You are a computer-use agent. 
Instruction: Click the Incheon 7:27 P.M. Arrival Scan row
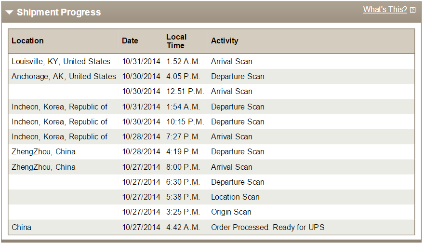pos(212,136)
